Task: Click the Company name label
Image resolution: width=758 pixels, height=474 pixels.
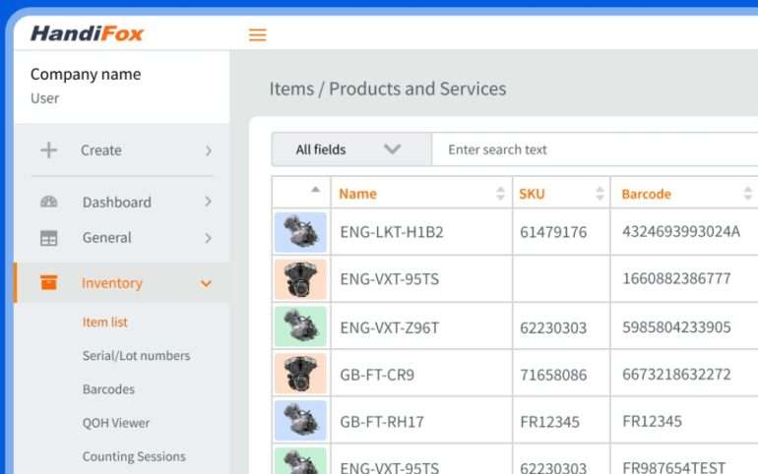Action: [86, 75]
